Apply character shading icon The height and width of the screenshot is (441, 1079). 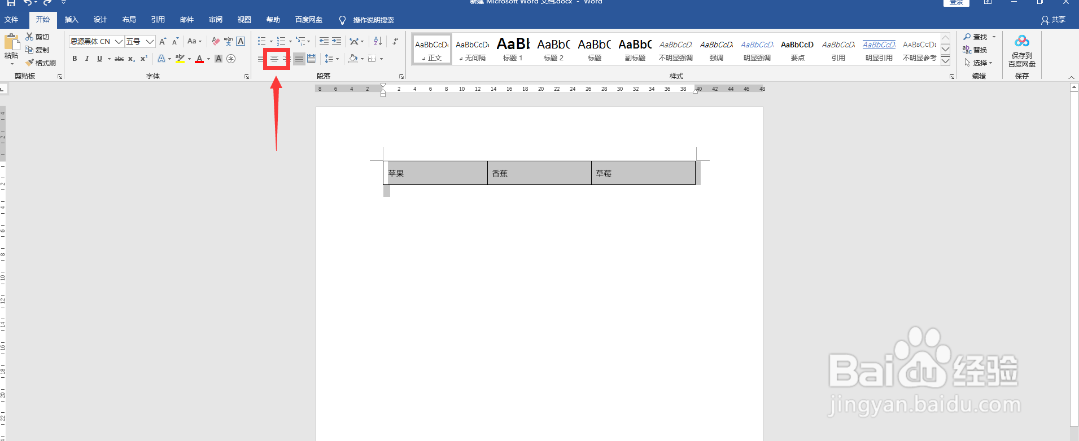(219, 59)
